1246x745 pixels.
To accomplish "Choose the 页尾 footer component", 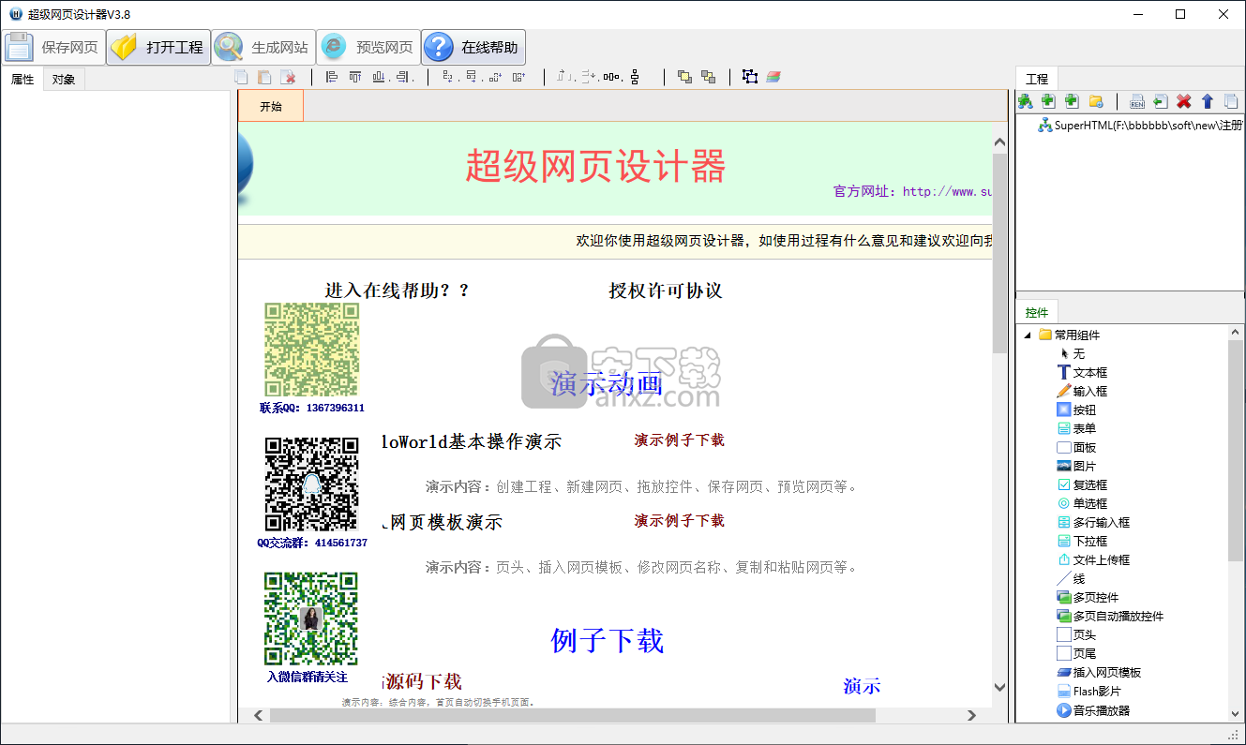I will (1076, 653).
